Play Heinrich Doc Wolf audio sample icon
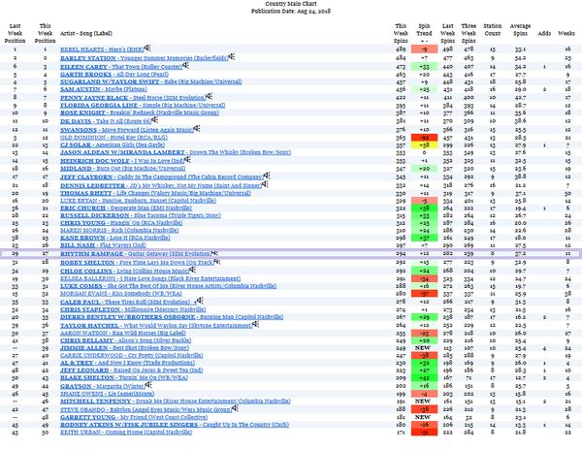Image resolution: width=582 pixels, height=450 pixels. click(188, 159)
